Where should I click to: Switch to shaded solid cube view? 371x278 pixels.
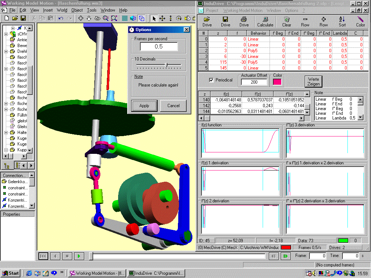pyautogui.click(x=133, y=18)
